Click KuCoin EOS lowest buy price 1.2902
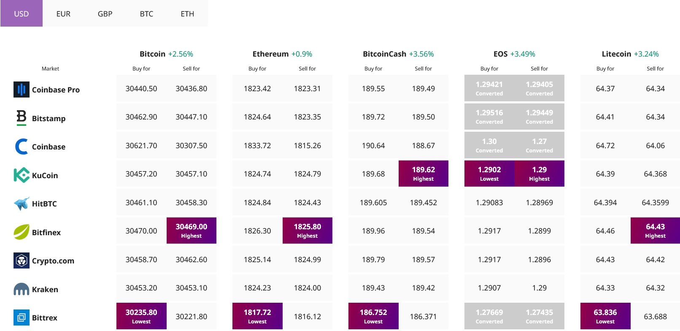 pyautogui.click(x=489, y=174)
